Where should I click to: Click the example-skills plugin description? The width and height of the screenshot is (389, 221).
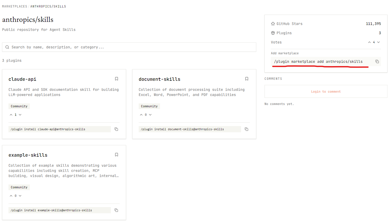[64, 171]
